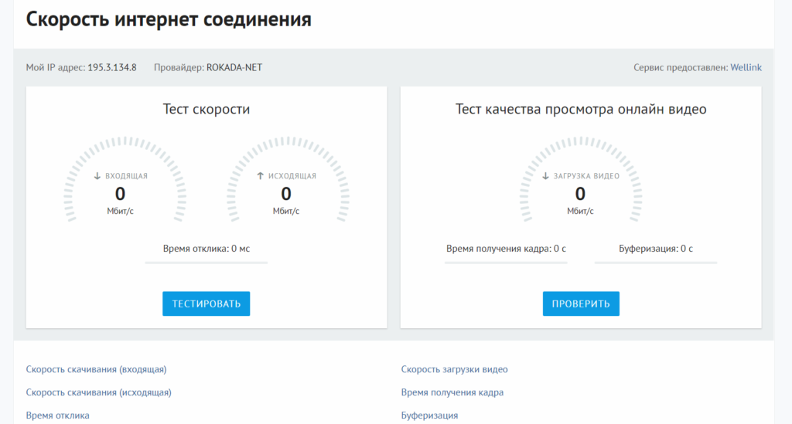The width and height of the screenshot is (792, 424).
Task: Click the buffering progress bar
Action: pos(655,263)
